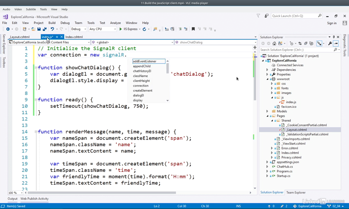Toggle the Solution Explorer nested view button

[x=319, y=43]
